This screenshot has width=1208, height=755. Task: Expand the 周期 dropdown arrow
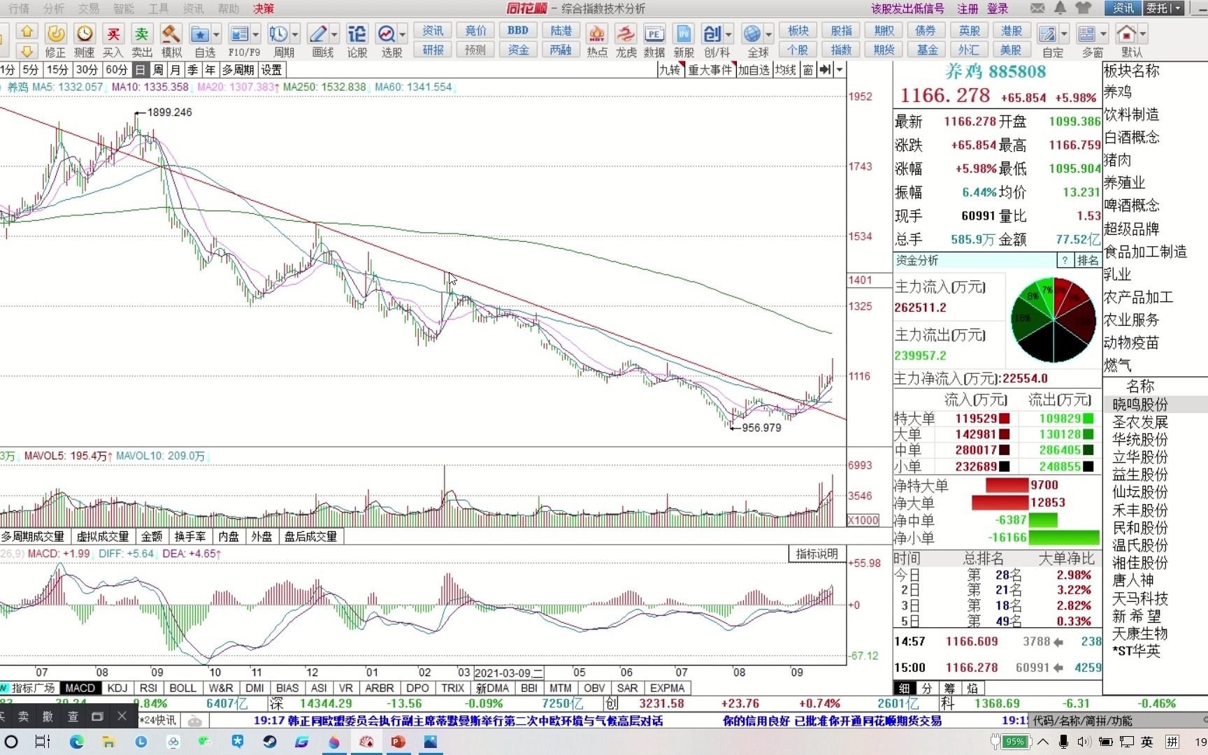point(295,34)
